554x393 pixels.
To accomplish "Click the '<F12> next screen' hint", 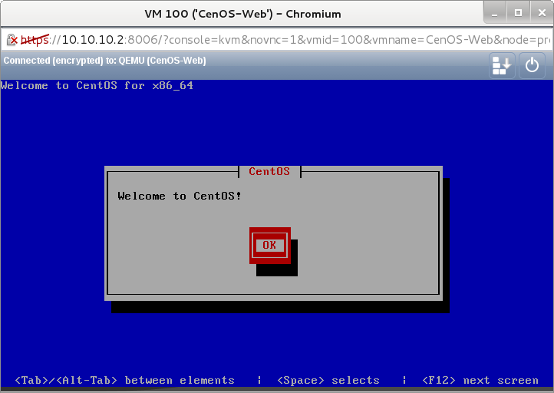I will [480, 380].
